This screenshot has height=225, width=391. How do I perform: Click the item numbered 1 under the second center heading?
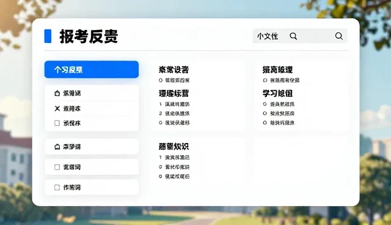coord(174,104)
